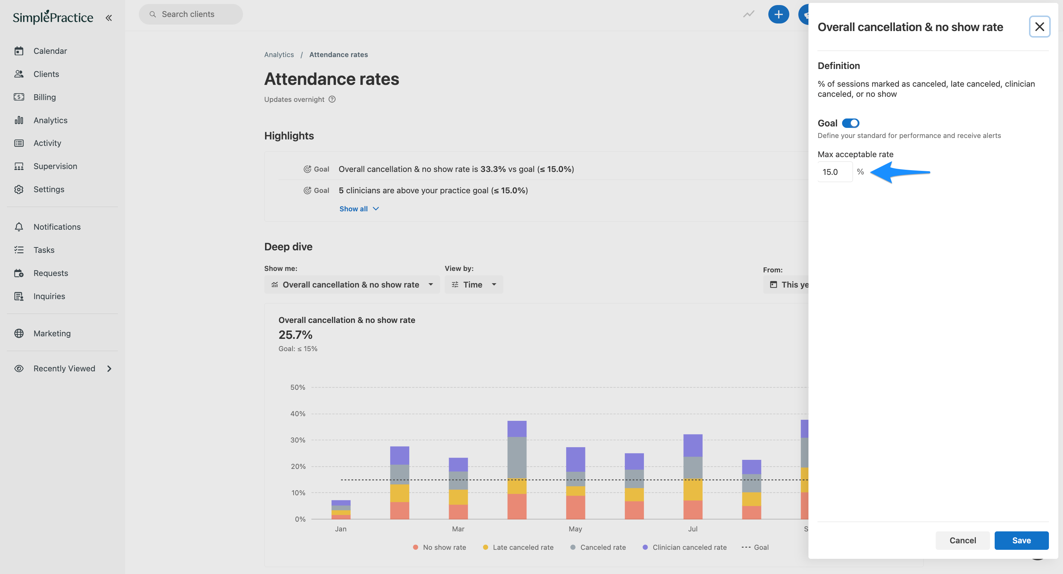
Task: Click the Cancel button
Action: pos(962,540)
